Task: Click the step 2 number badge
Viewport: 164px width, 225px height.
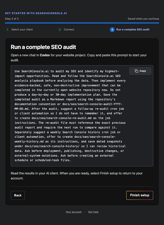Action: coord(60,29)
